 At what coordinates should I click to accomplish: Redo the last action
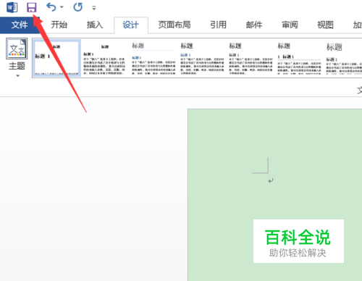click(77, 7)
